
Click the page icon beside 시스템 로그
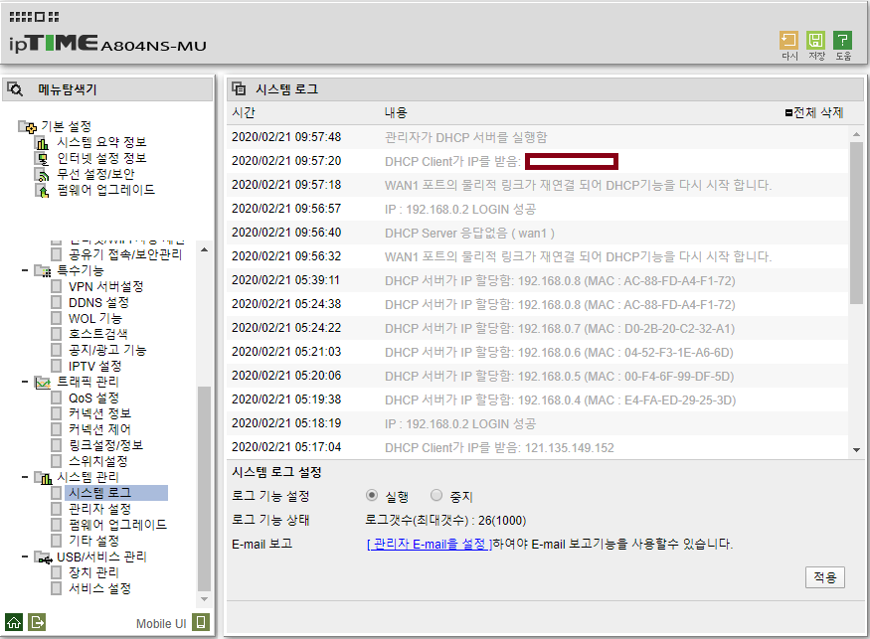56,493
